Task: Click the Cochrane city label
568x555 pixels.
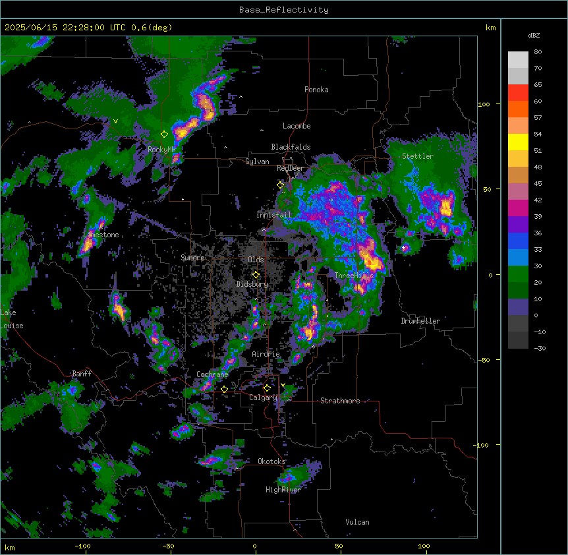Action: click(212, 374)
